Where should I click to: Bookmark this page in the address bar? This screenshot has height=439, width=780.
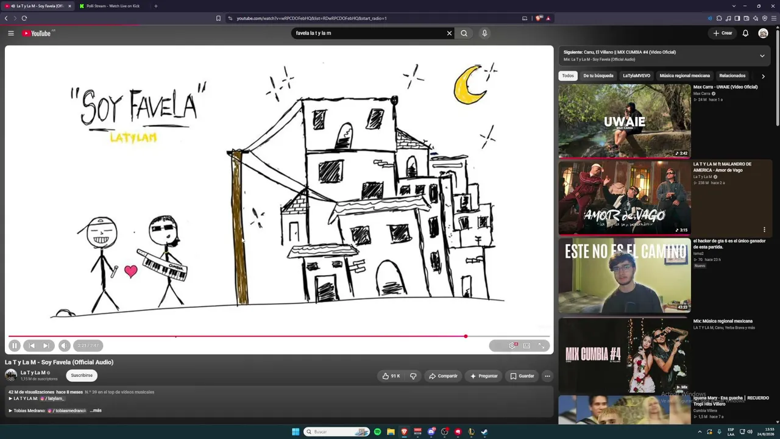[218, 18]
